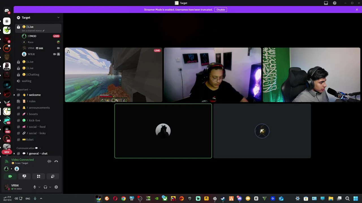Expand microphone input options arrow

coord(39,187)
